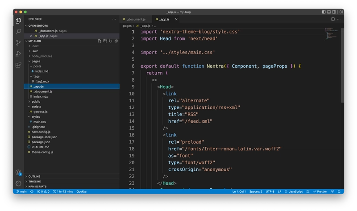This screenshot has height=211, width=357.
Task: Toggle the secondary side bar layout icon
Action: [334, 12]
